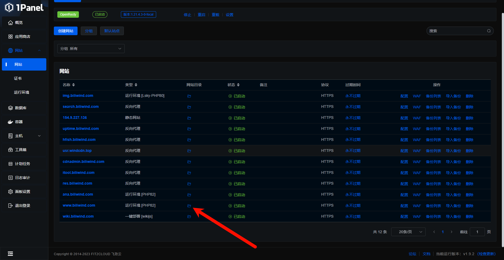Open 容器 in the sidebar
Image resolution: width=504 pixels, height=260 pixels.
24,122
